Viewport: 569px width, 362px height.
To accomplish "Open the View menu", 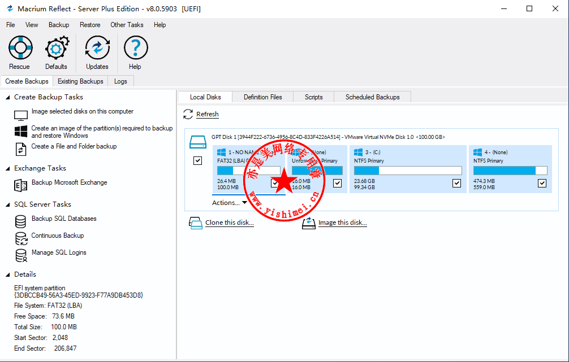I will pos(32,25).
